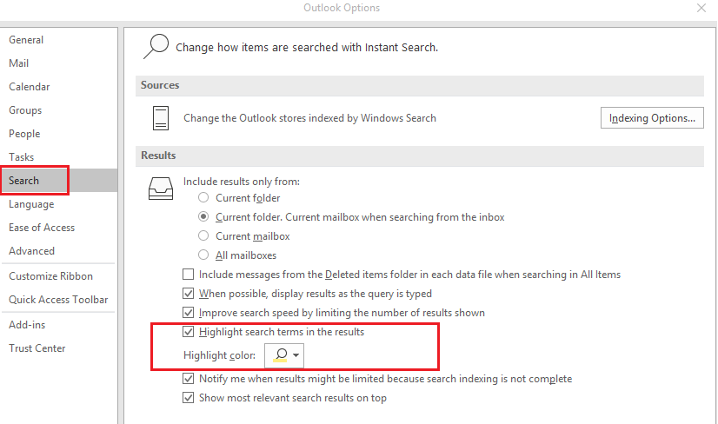Disable Show most relevant search results on top

[x=189, y=397]
